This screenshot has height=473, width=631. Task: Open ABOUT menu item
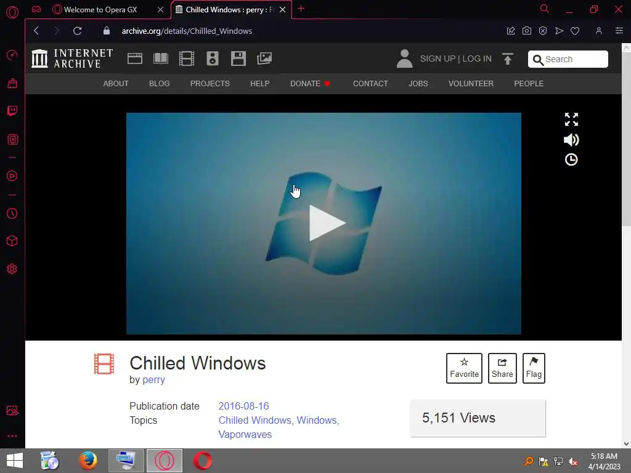116,84
